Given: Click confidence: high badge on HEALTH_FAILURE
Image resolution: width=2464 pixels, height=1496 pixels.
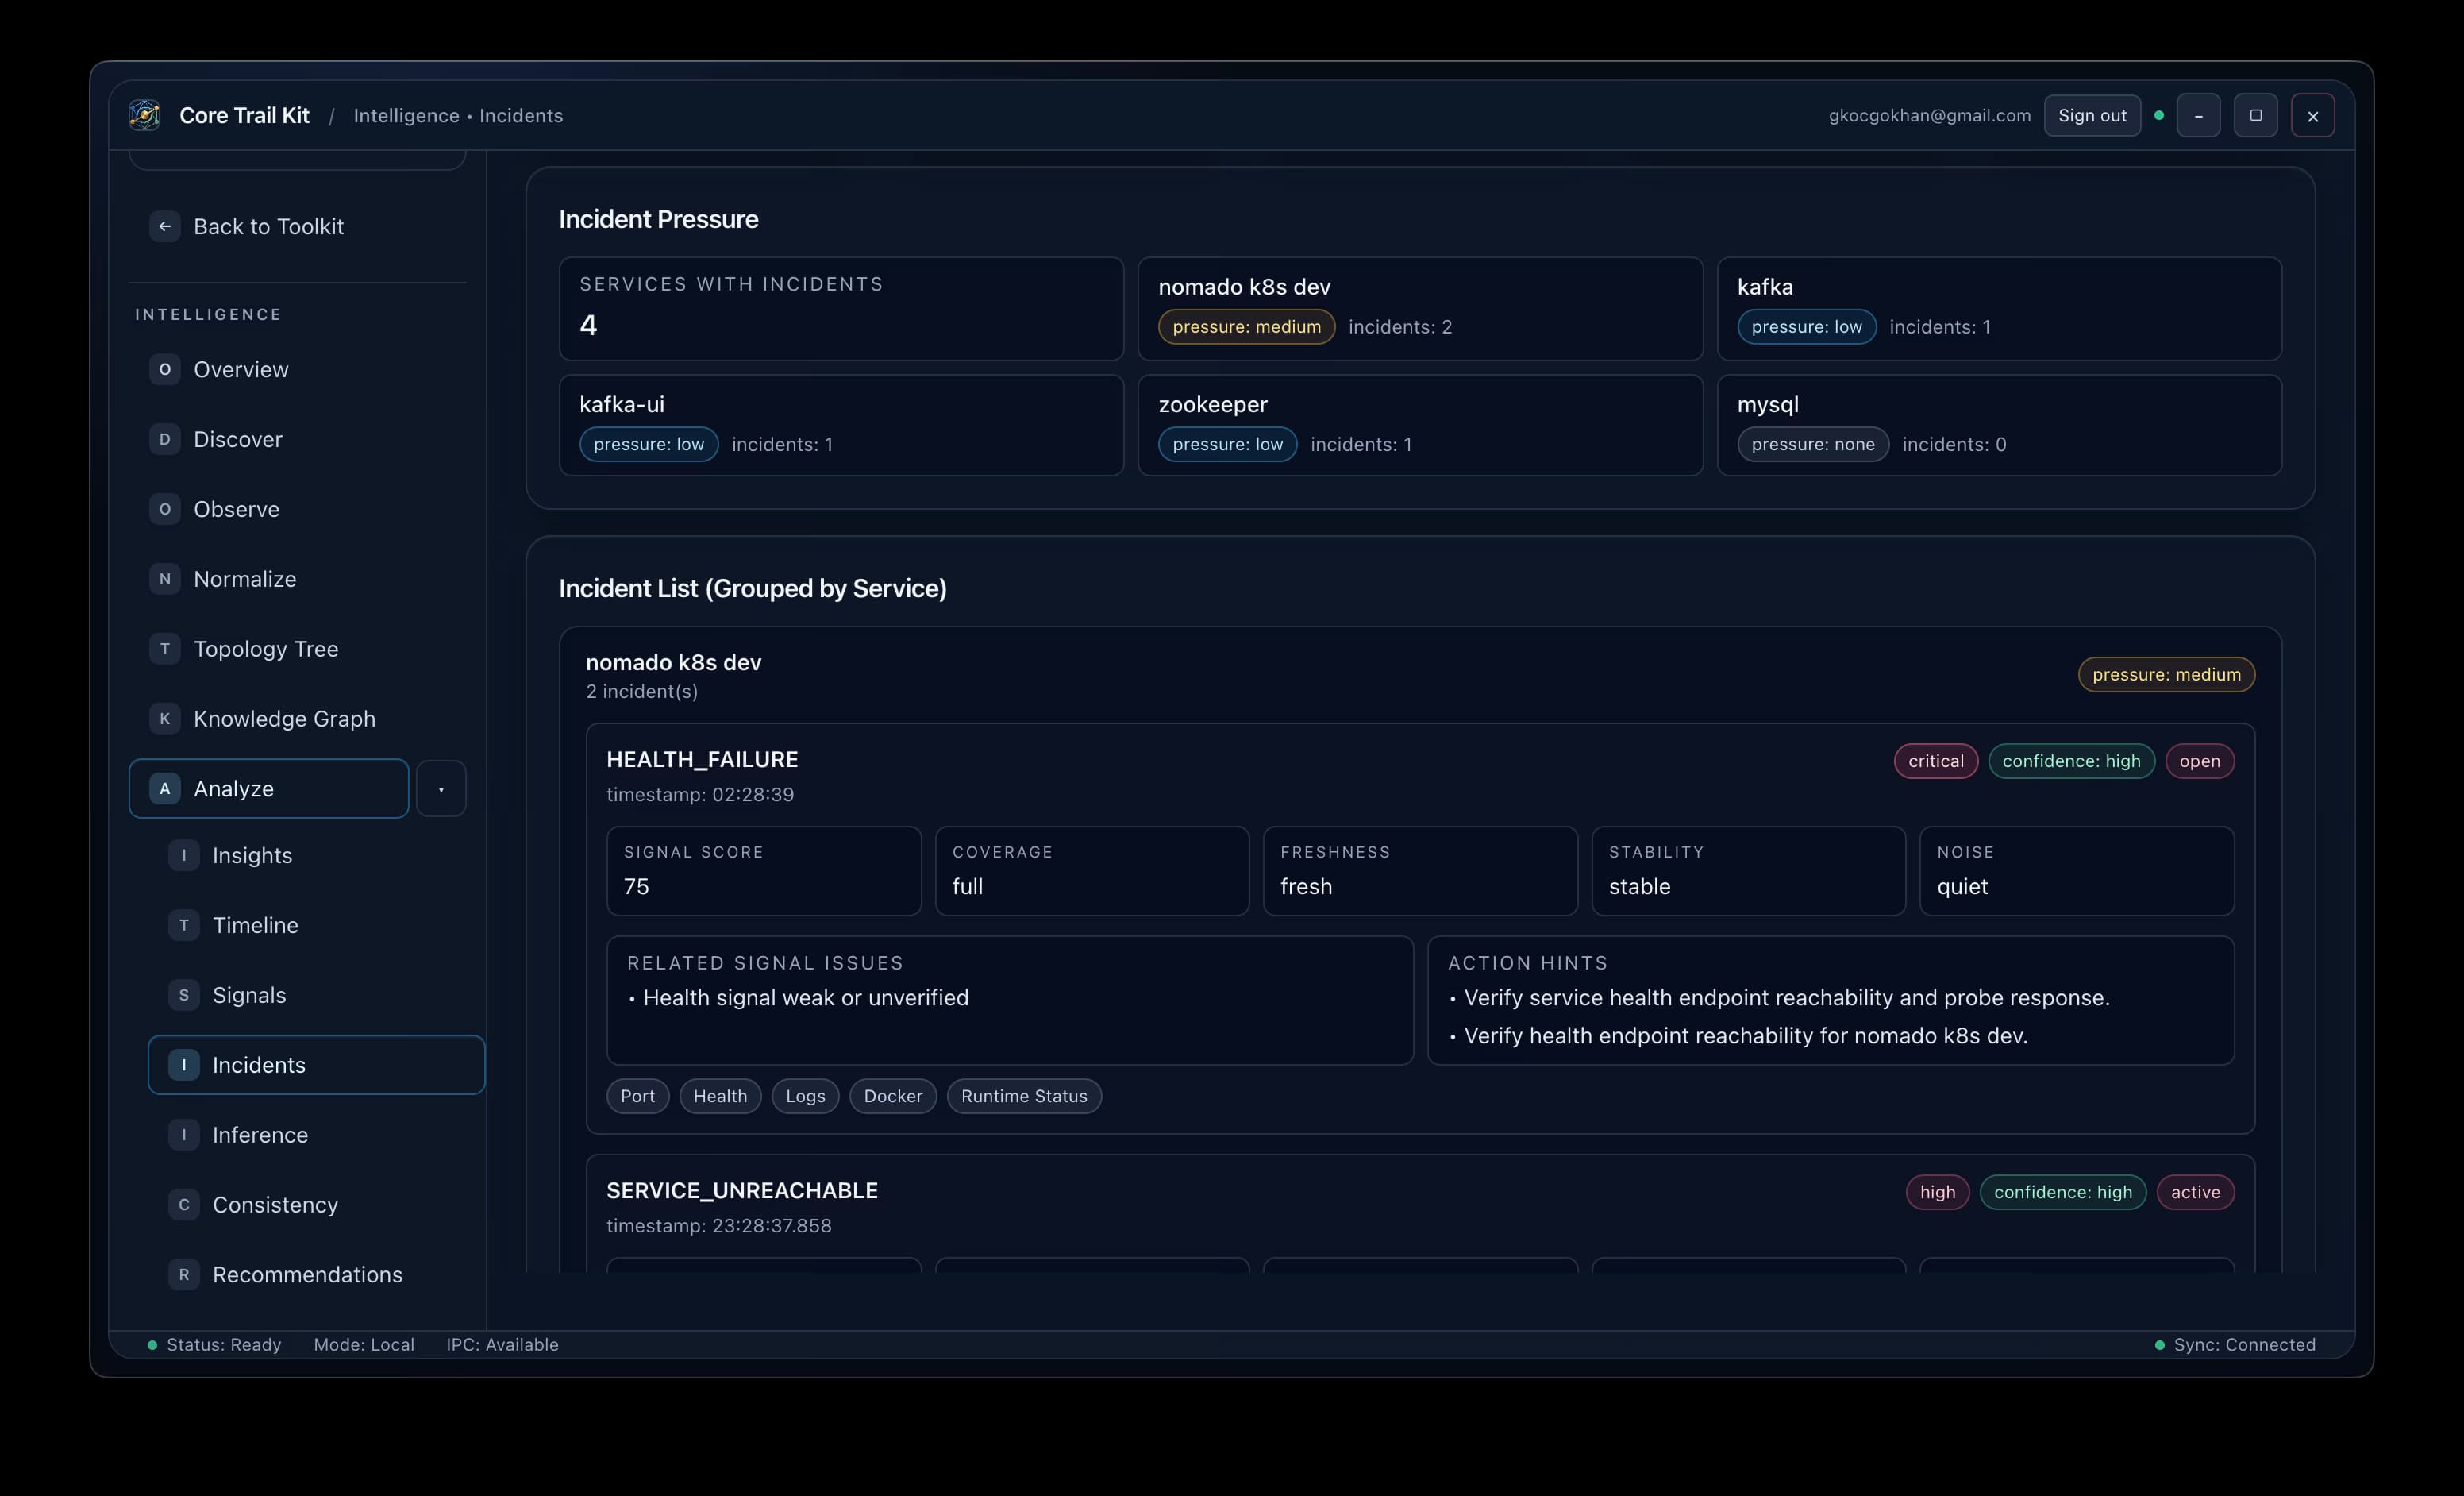Looking at the screenshot, I should tap(2071, 761).
